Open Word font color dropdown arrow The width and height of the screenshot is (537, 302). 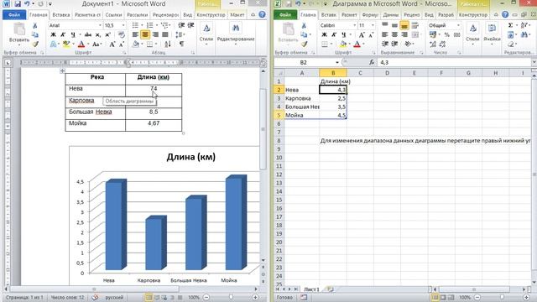coord(88,44)
